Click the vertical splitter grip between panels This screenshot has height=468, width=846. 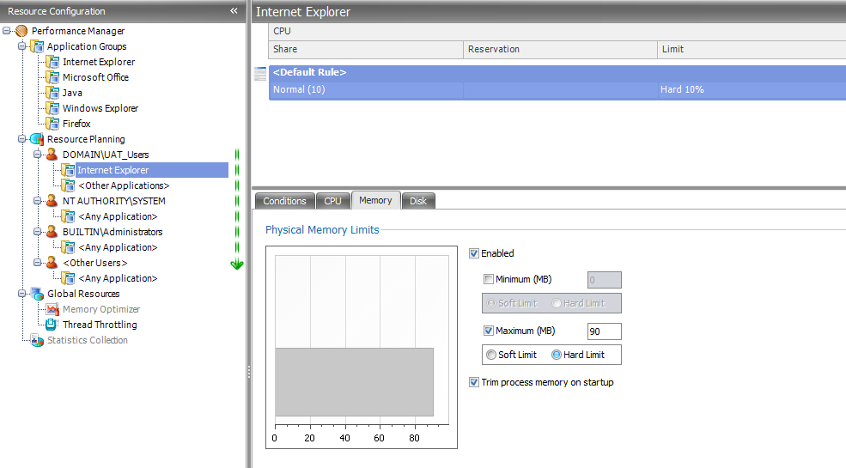coord(249,372)
